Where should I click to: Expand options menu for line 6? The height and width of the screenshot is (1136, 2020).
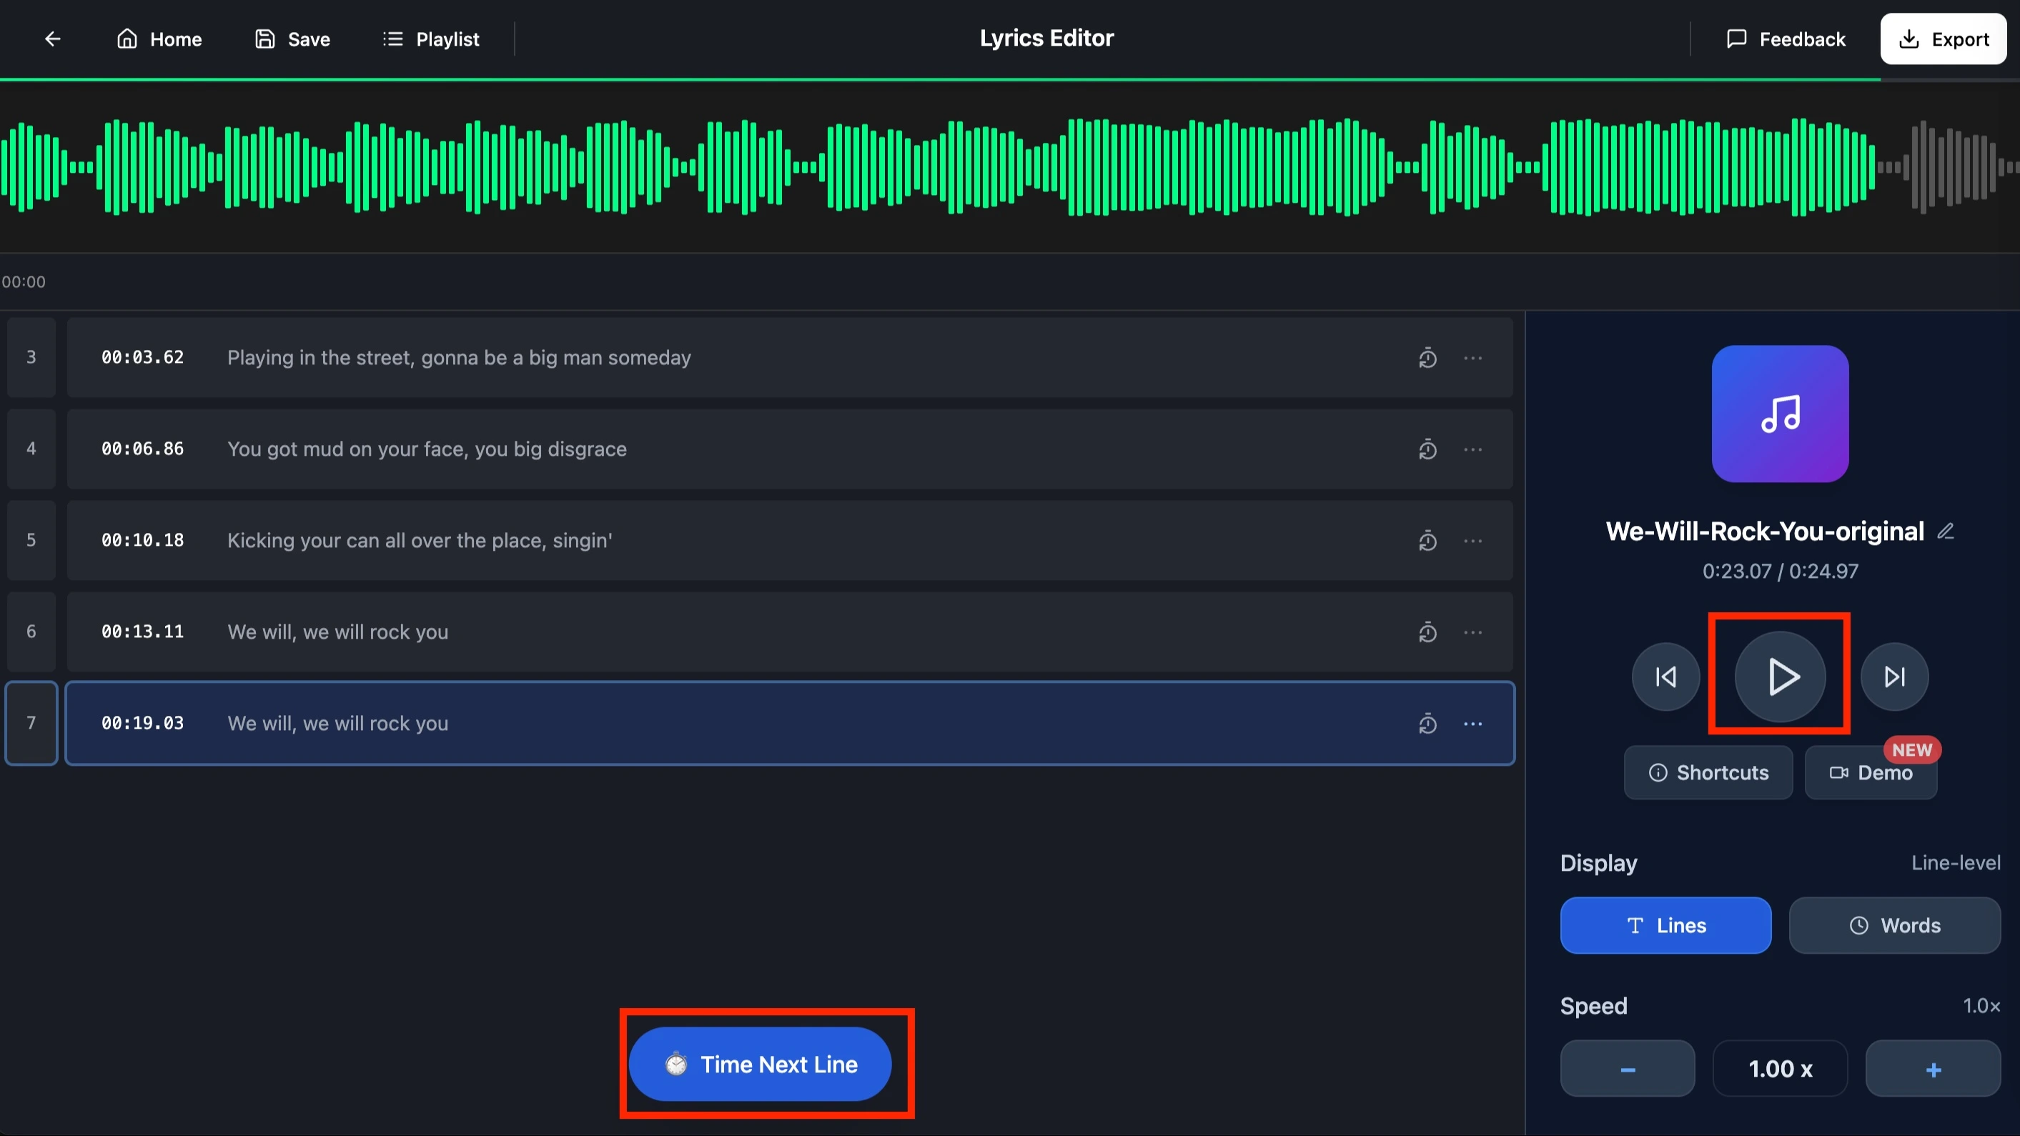coord(1472,632)
